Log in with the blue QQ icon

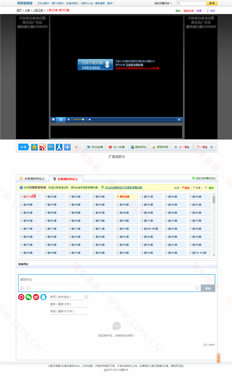point(44,297)
